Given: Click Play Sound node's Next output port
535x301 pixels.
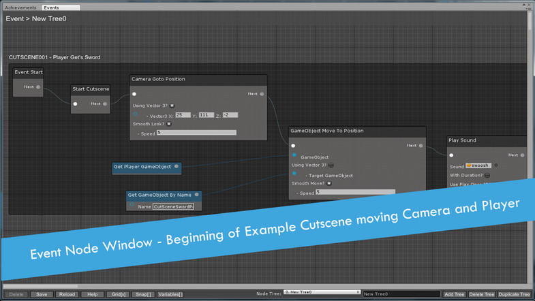Looking at the screenshot, I should click(522, 155).
